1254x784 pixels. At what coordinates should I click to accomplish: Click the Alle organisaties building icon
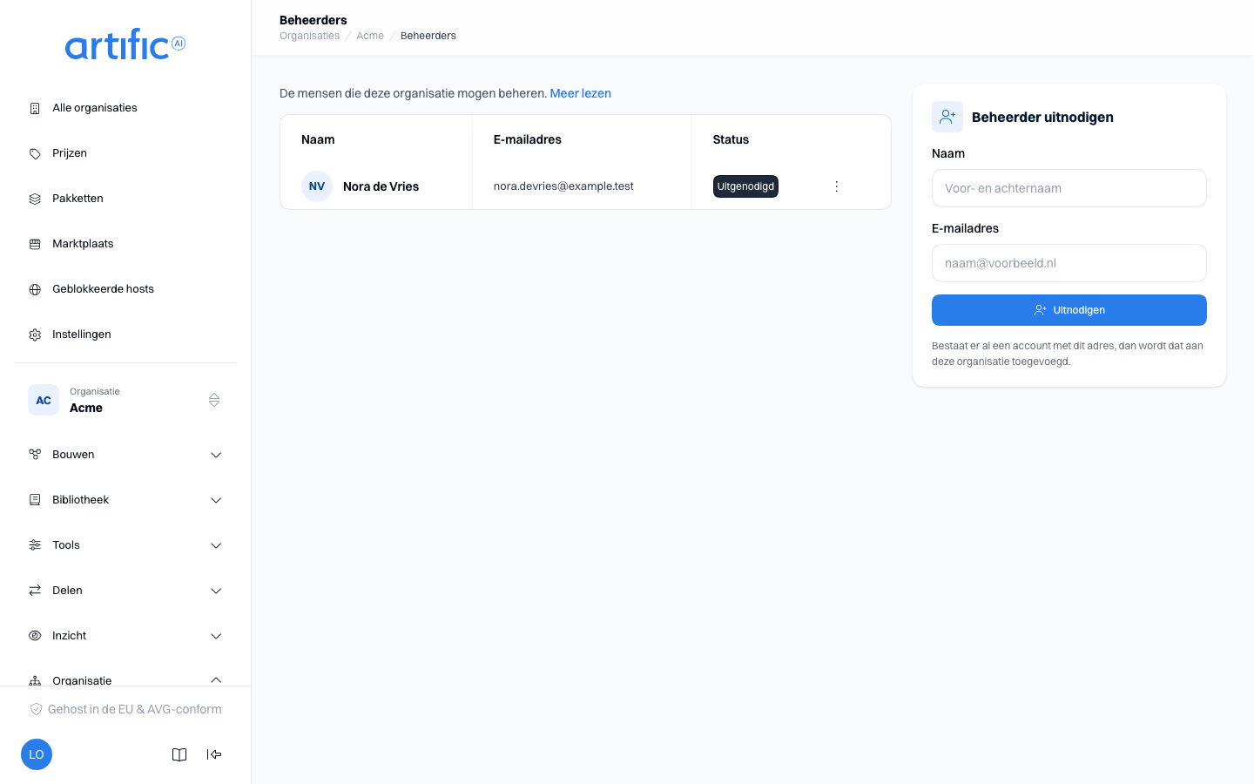pos(35,108)
